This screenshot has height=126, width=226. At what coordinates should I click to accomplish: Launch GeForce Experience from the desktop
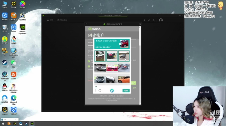[x=23, y=29]
